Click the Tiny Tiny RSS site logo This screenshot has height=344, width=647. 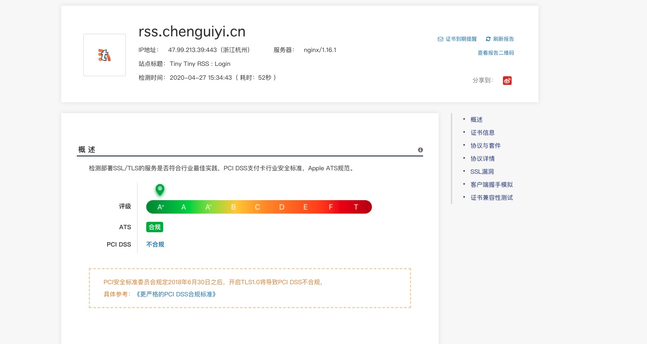click(105, 55)
